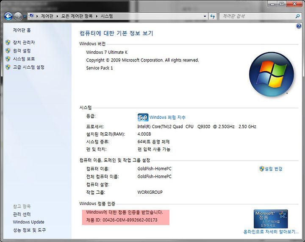The height and width of the screenshot is (242, 305).
Task: Open 고급 시스템 설정 link
Action: pyautogui.click(x=29, y=67)
